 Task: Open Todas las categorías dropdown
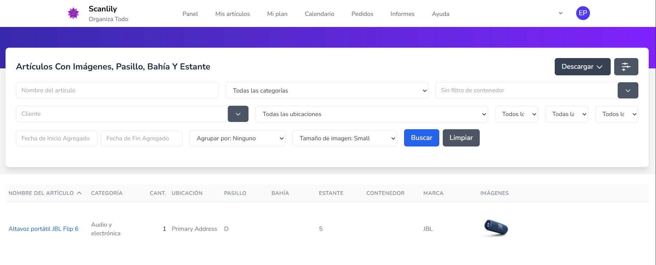coord(327,91)
